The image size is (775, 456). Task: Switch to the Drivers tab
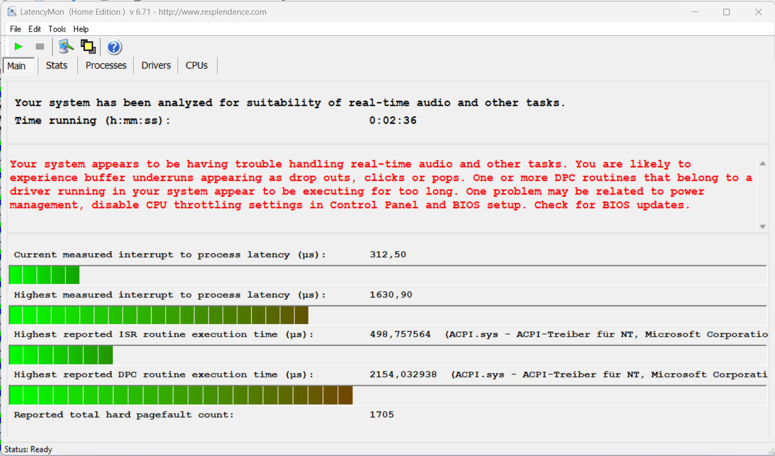point(156,65)
